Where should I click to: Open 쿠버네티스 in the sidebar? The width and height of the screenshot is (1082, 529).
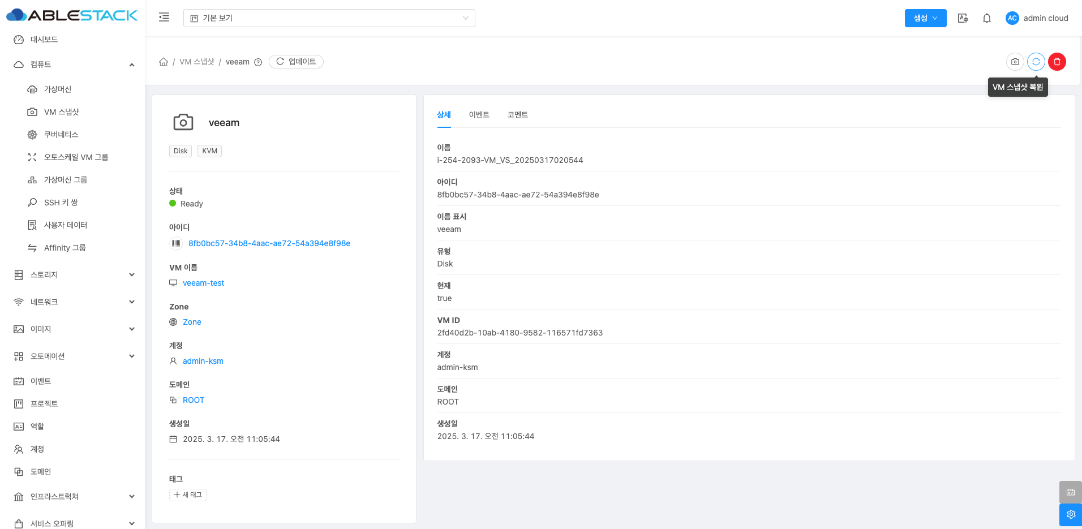pos(61,135)
